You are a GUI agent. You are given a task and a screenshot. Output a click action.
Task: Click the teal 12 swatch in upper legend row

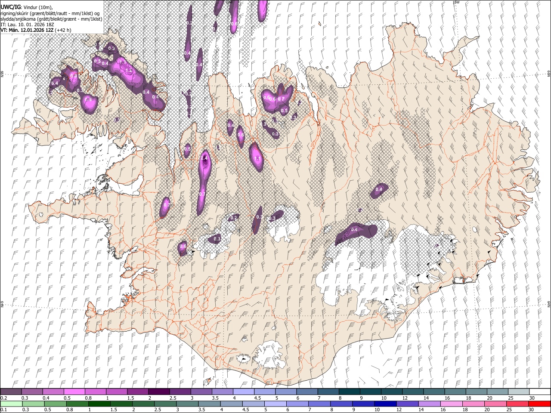(412, 391)
